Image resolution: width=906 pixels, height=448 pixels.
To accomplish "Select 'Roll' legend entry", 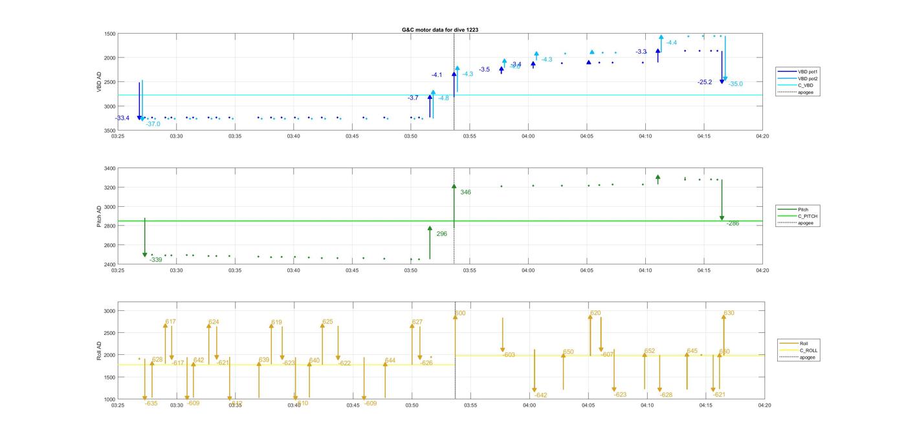I will 804,343.
